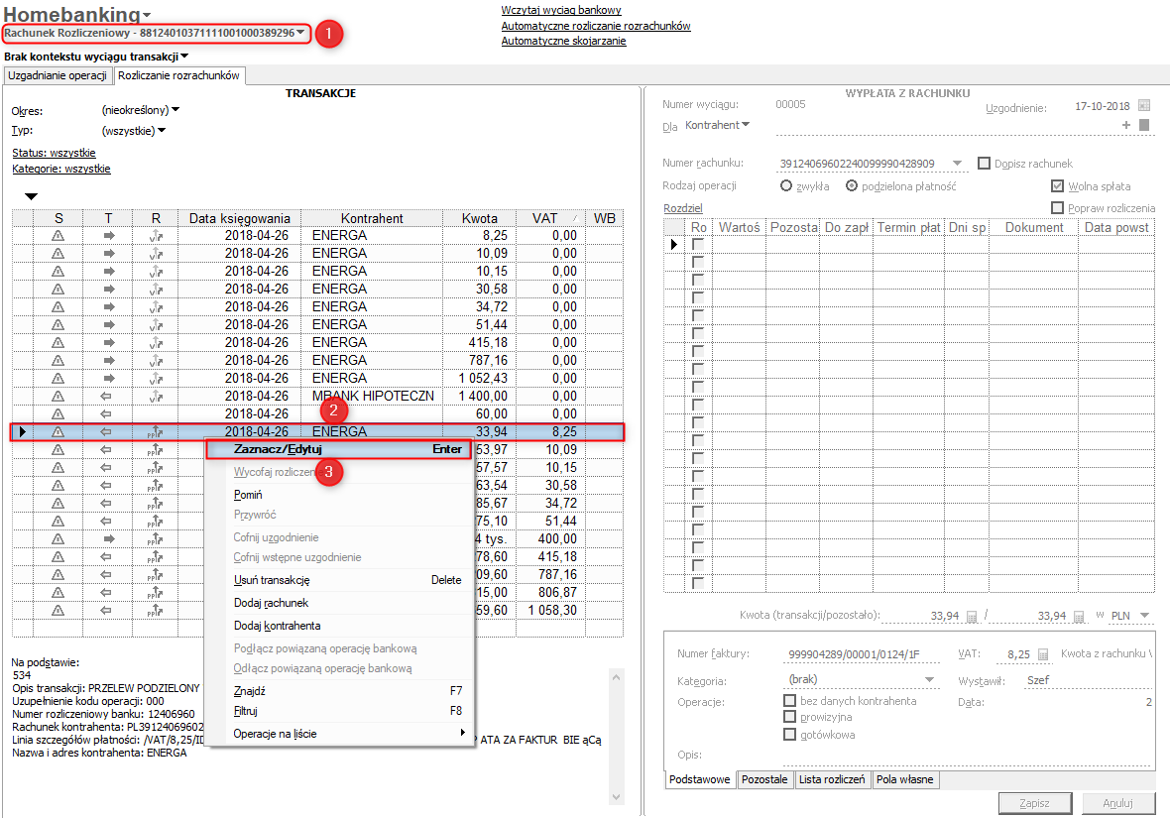Click warning icon in row with VAT 806,87

tap(58, 593)
